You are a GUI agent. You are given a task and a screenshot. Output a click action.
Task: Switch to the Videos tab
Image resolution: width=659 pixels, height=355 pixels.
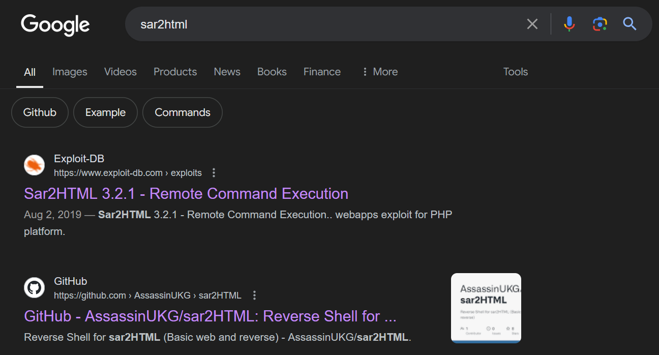(x=121, y=72)
